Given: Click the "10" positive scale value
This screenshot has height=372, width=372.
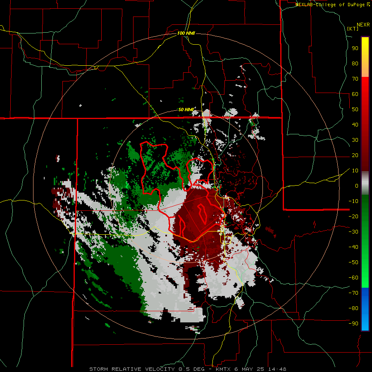Looking at the screenshot, I should (355, 171).
